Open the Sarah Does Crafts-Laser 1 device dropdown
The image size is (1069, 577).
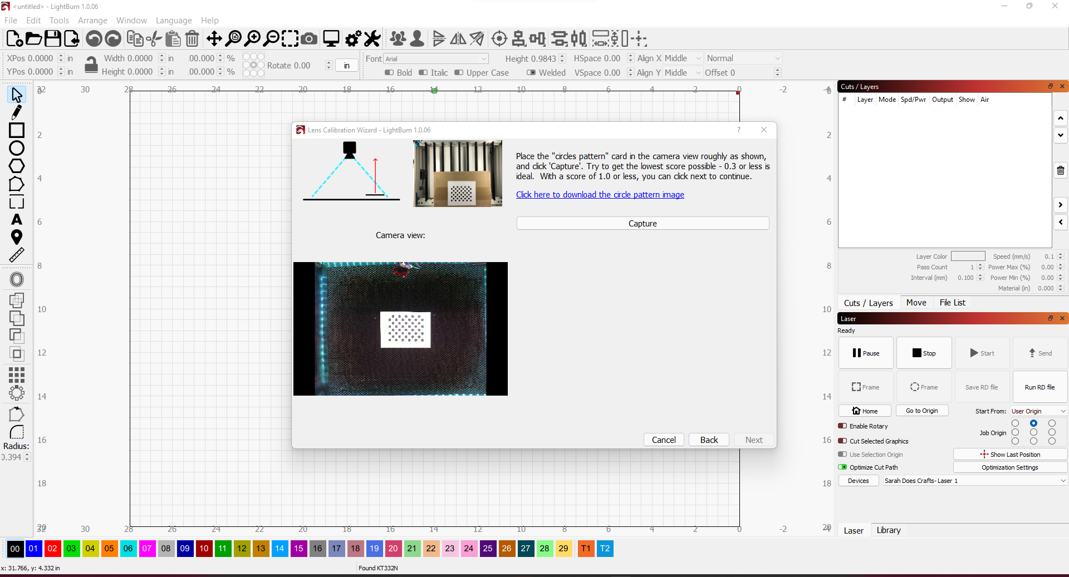975,481
